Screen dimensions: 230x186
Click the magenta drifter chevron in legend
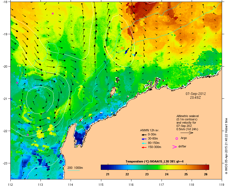point(175,147)
